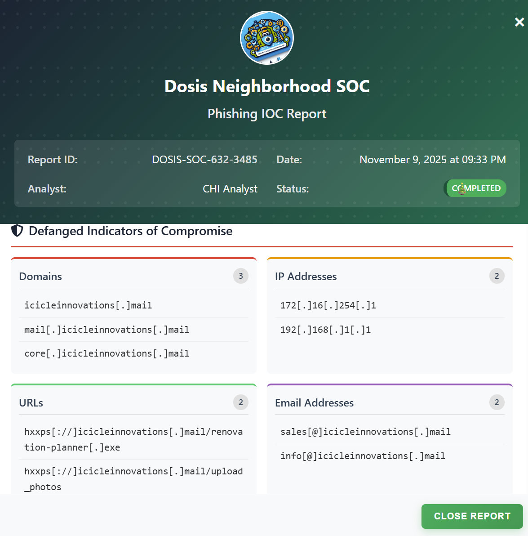Click the Phishing IOC Report subtitle
Screen dimensions: 528x536
tap(267, 114)
